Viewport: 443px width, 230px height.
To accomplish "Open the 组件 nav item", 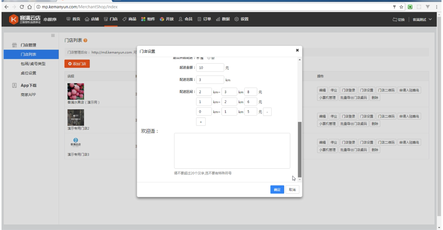I will (x=148, y=19).
